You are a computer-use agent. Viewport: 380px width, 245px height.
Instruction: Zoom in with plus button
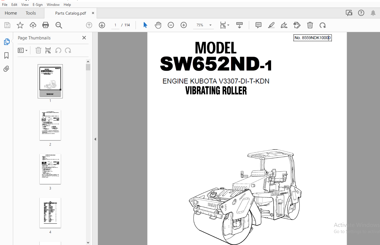[184, 25]
